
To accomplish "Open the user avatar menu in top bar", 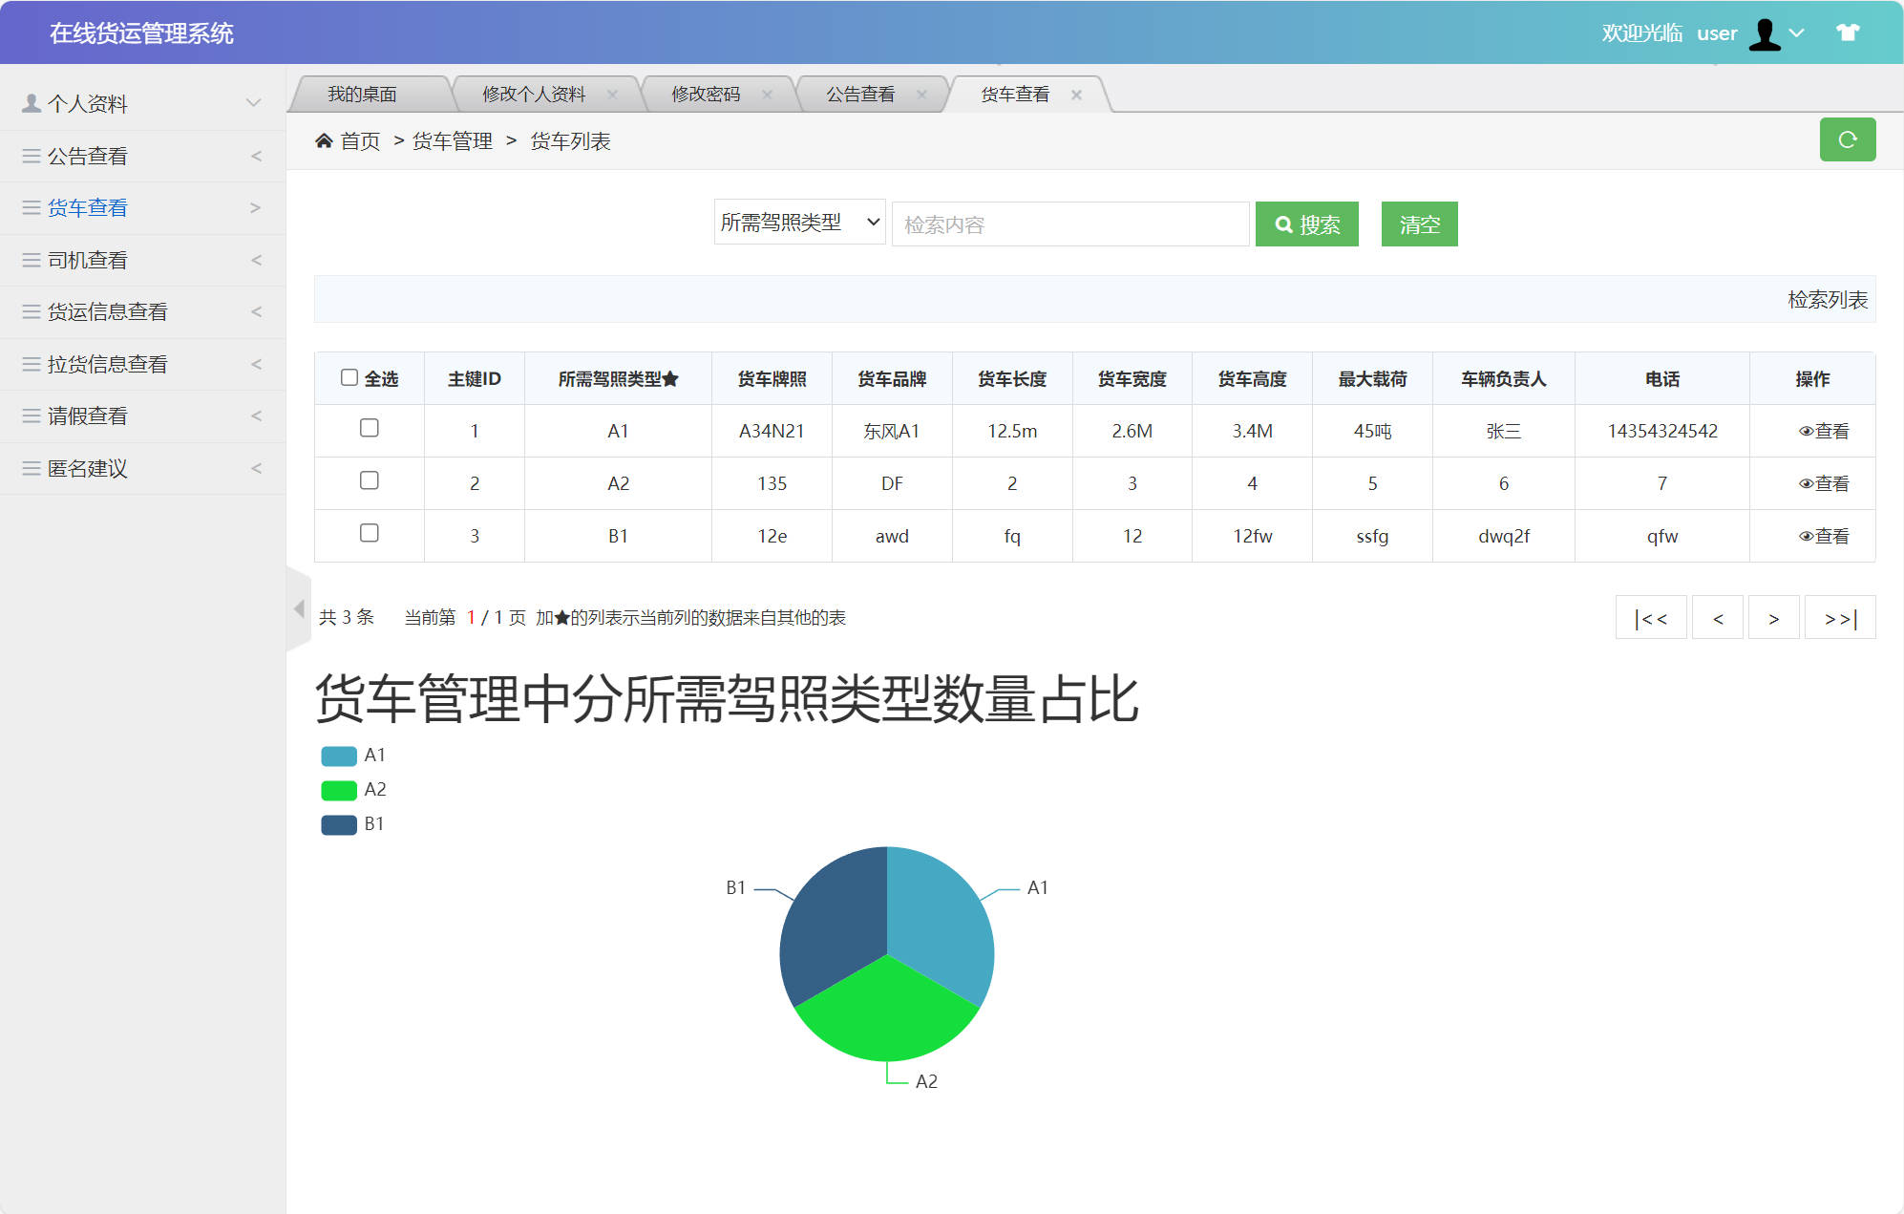I will [1765, 32].
